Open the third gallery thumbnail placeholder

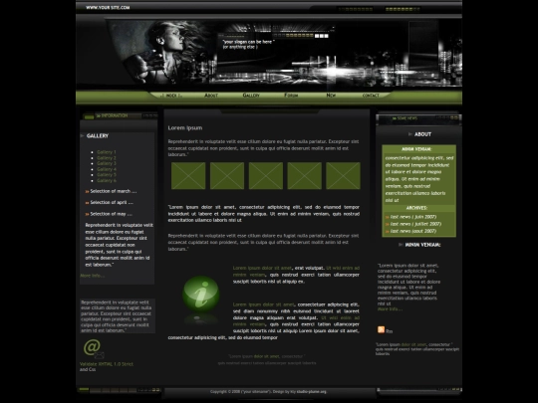coord(266,176)
